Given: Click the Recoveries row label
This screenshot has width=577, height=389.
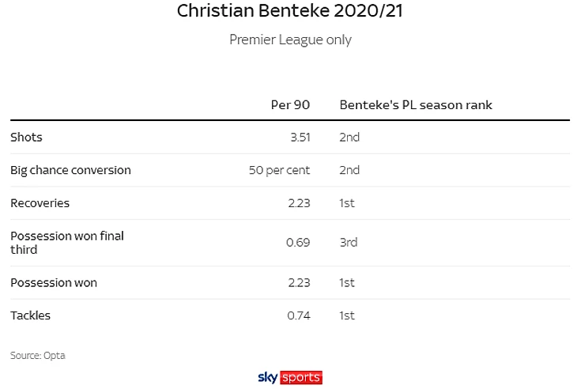Looking at the screenshot, I should tap(40, 203).
